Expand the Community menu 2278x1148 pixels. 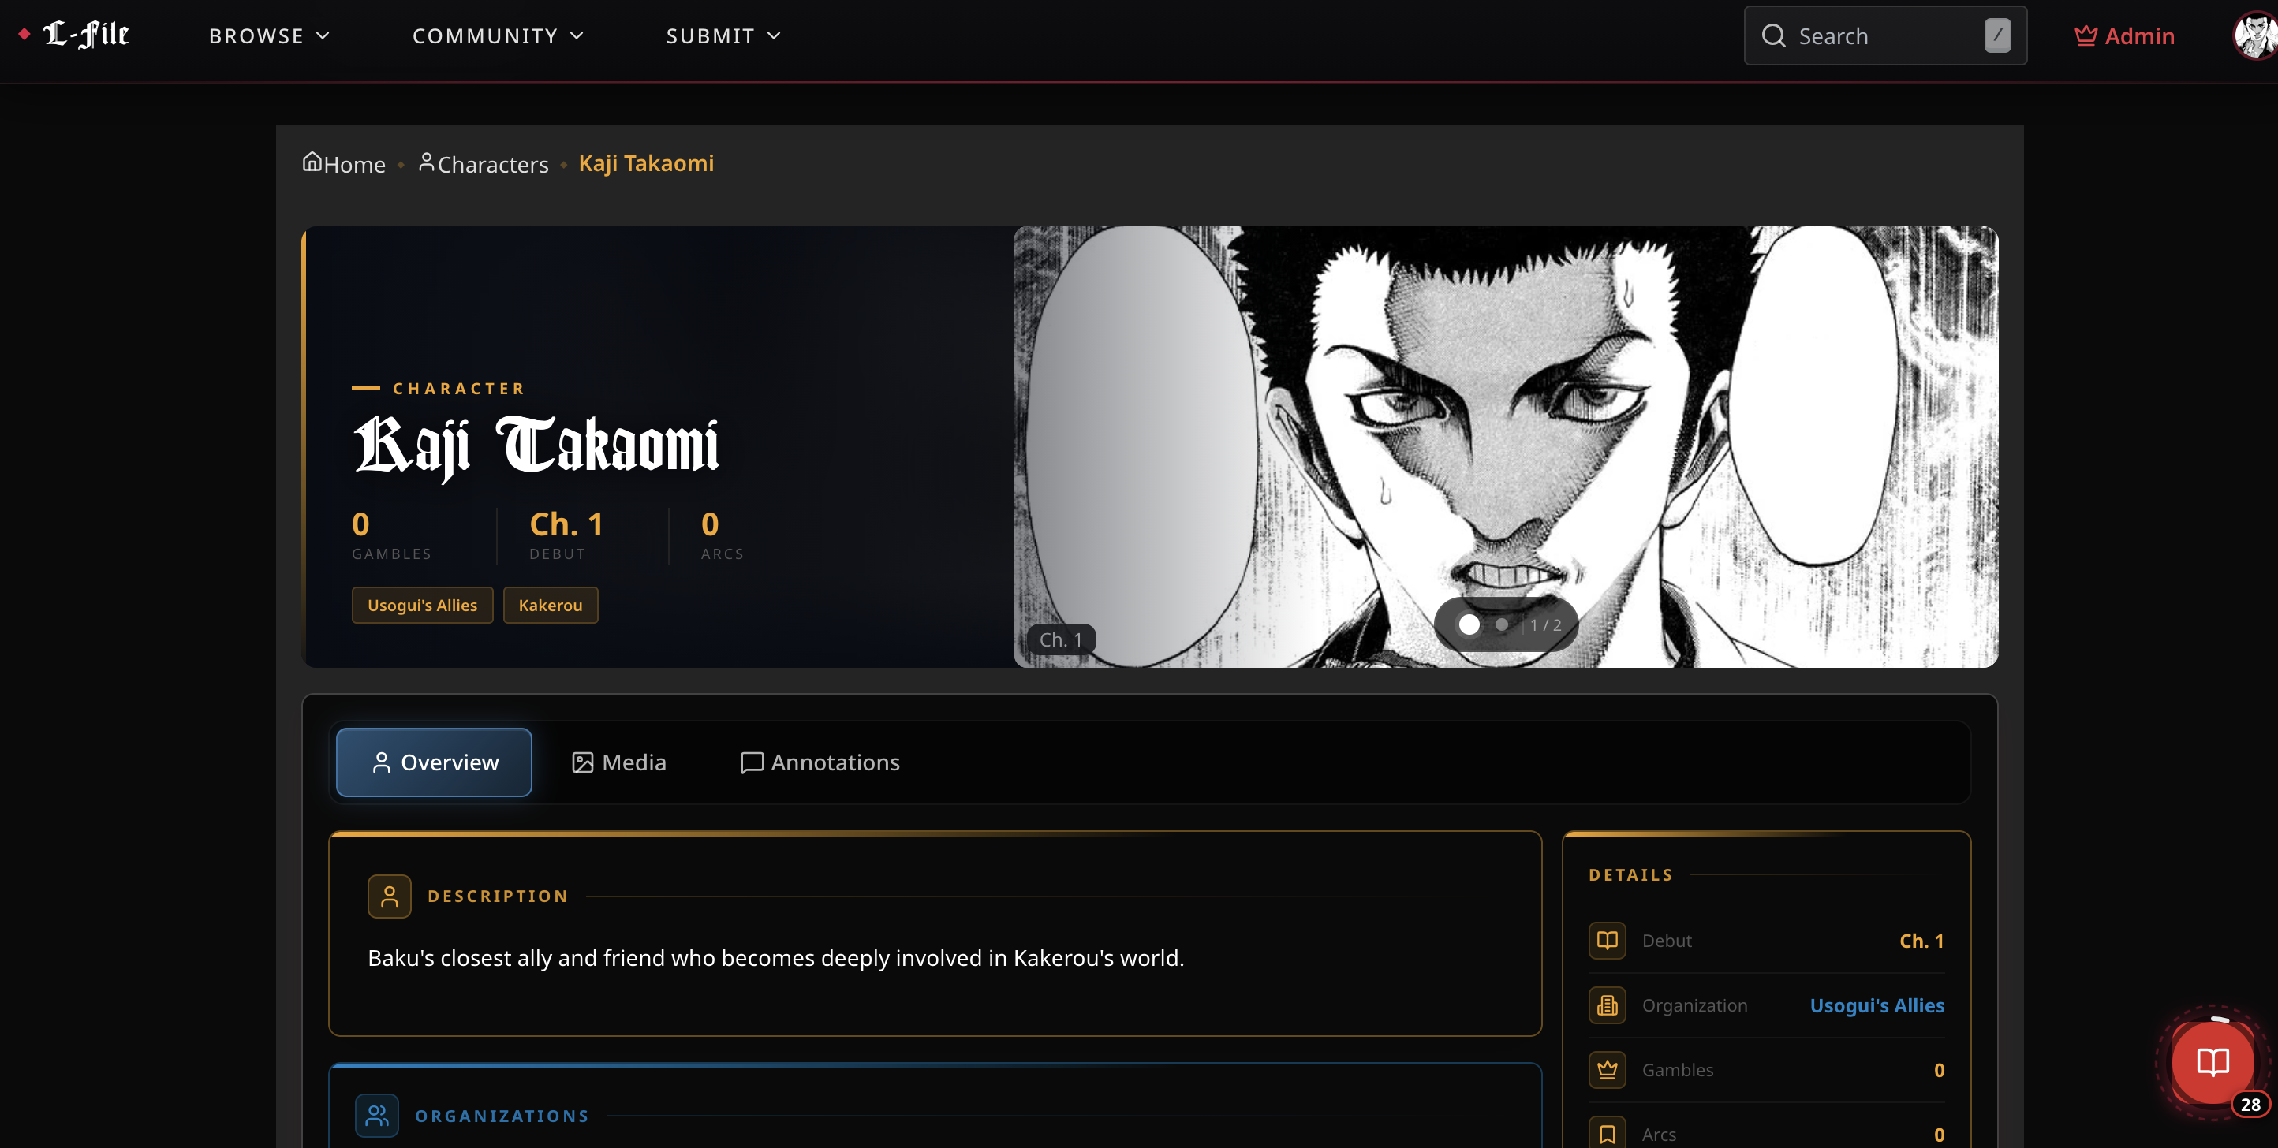coord(498,36)
